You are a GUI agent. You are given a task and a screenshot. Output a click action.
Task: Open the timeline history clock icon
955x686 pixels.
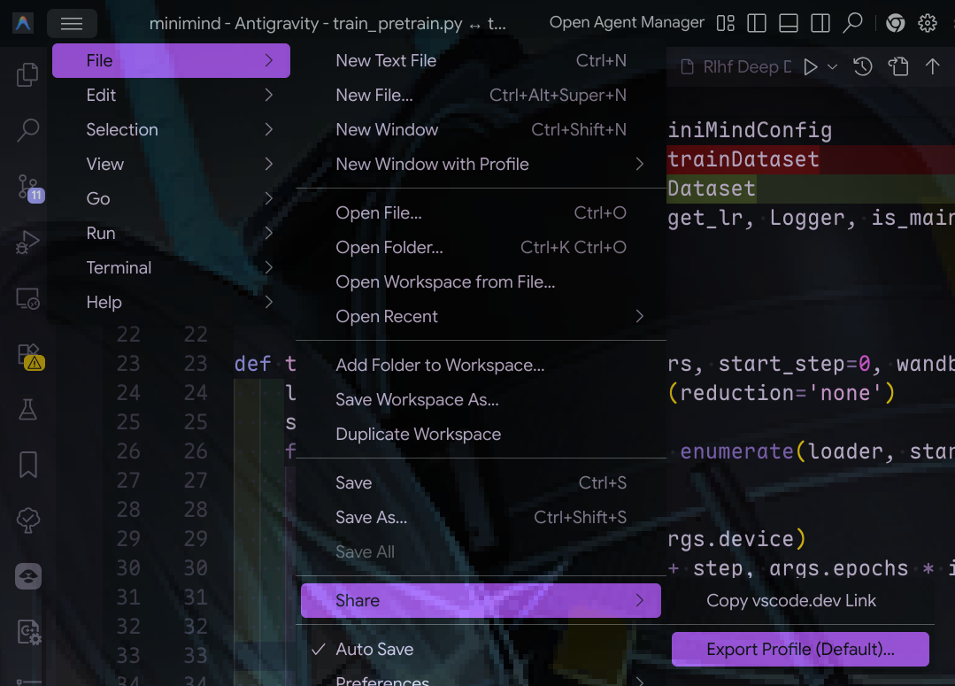(862, 66)
